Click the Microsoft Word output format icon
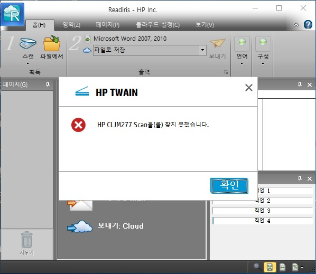Viewport: 316px width, 274px height. (88, 39)
